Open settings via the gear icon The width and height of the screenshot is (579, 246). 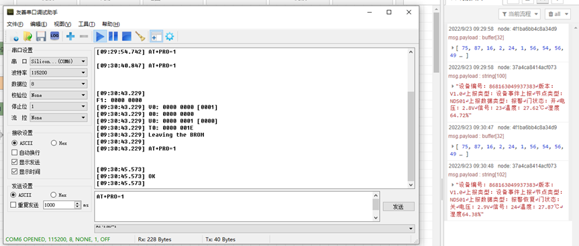(170, 36)
